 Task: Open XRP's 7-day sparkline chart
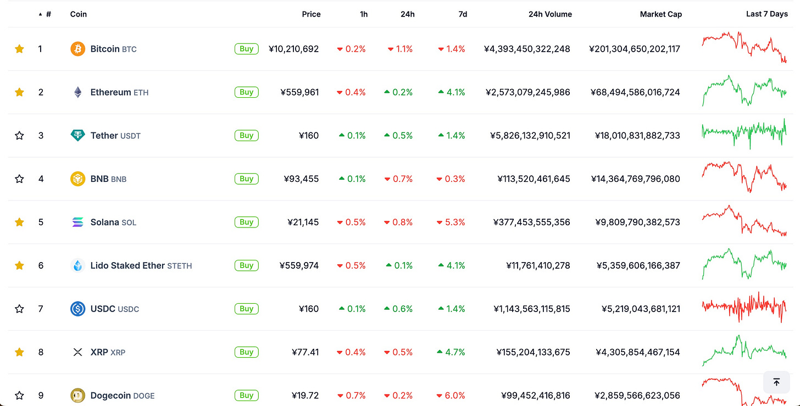[745, 351]
